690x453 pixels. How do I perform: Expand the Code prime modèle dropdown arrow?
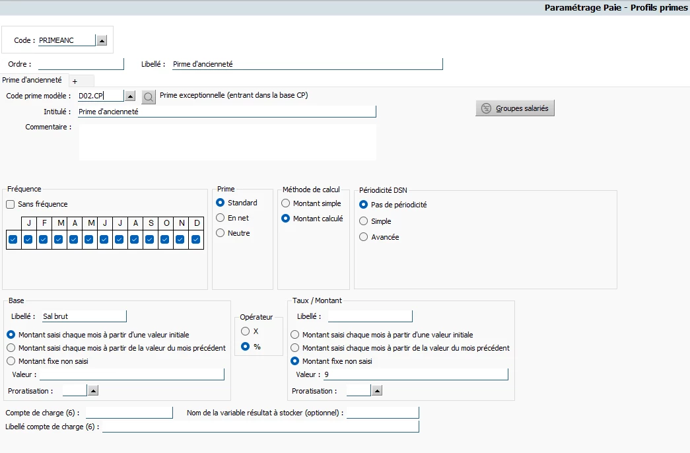tap(130, 96)
